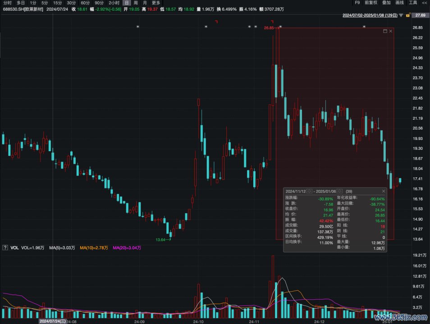The image size is (430, 324).
Task: Click the 涨跌幅 value -30.89%
Action: coord(325,199)
